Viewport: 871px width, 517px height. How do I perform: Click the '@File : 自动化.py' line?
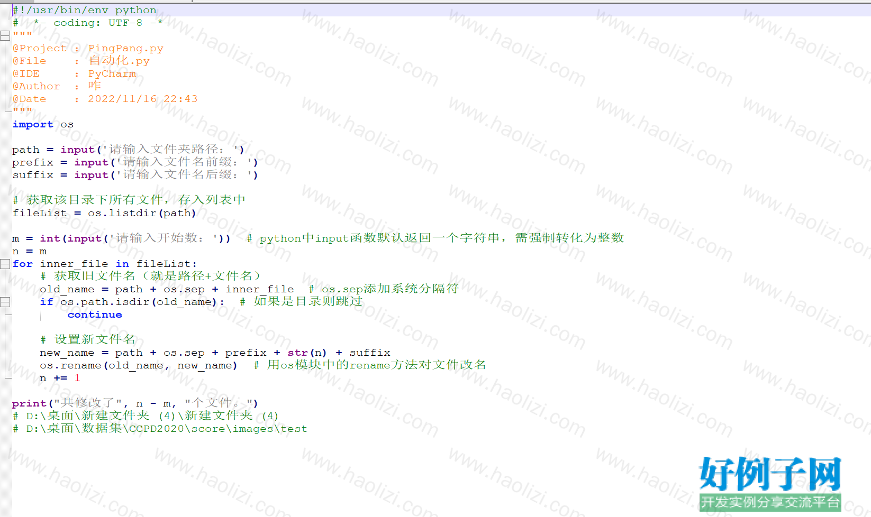tap(81, 61)
